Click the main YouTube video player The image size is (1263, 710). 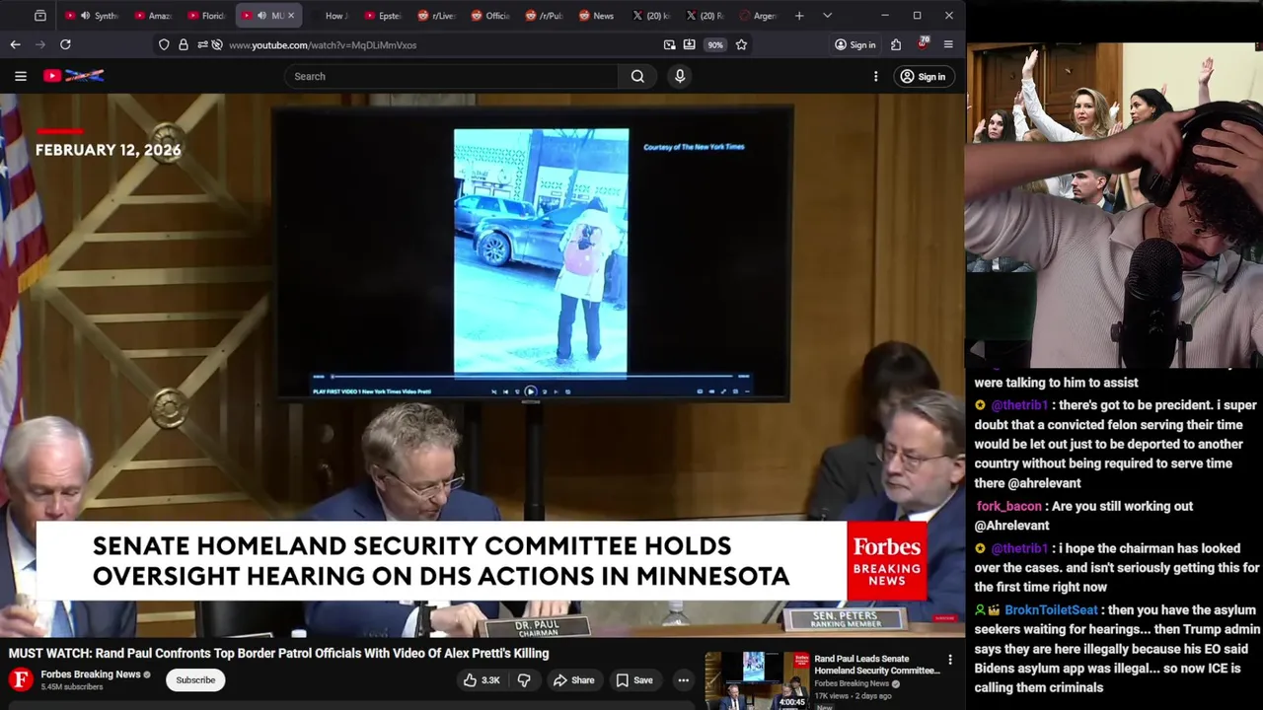click(x=483, y=366)
